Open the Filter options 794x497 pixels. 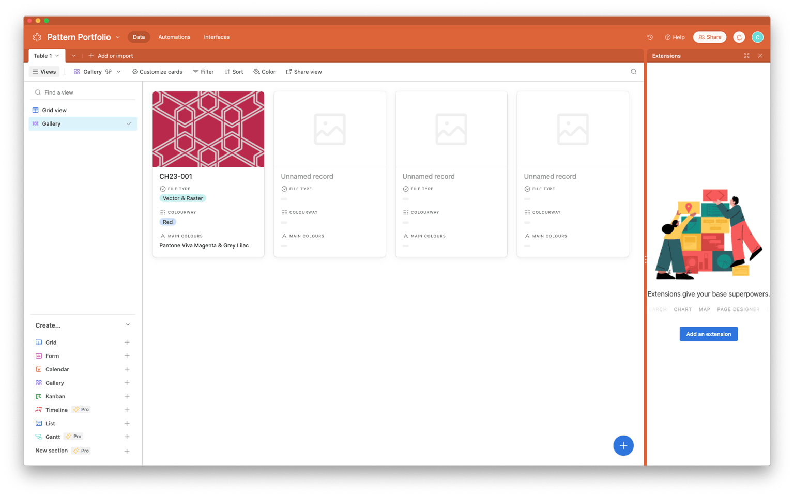(x=203, y=72)
